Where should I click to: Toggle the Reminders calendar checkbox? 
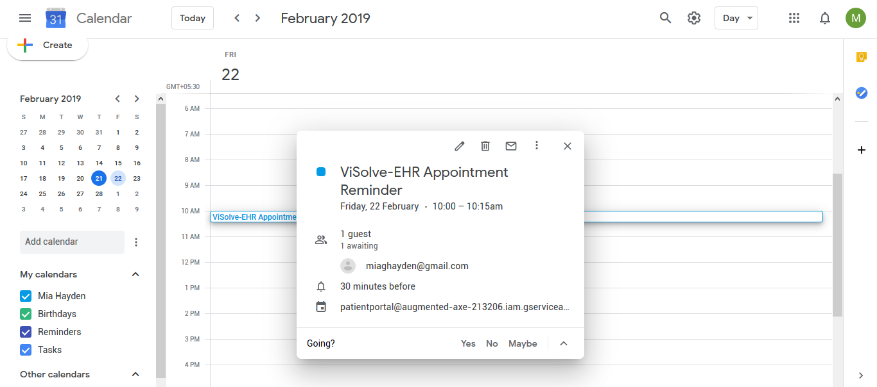coord(26,332)
